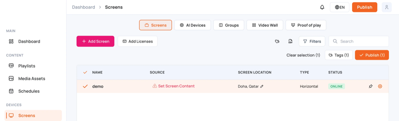Click the Set Screen Content link
This screenshot has height=121, width=399.
[176, 86]
